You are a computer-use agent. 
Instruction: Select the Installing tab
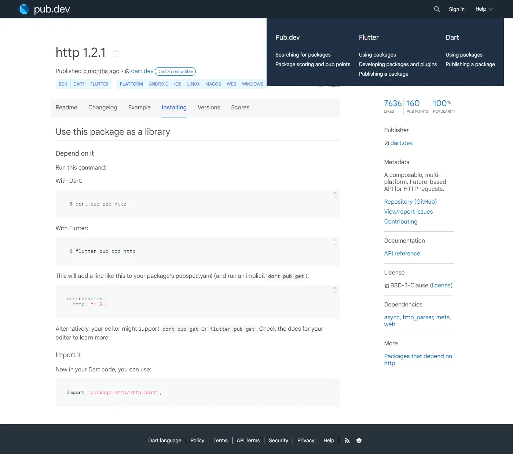(x=174, y=108)
